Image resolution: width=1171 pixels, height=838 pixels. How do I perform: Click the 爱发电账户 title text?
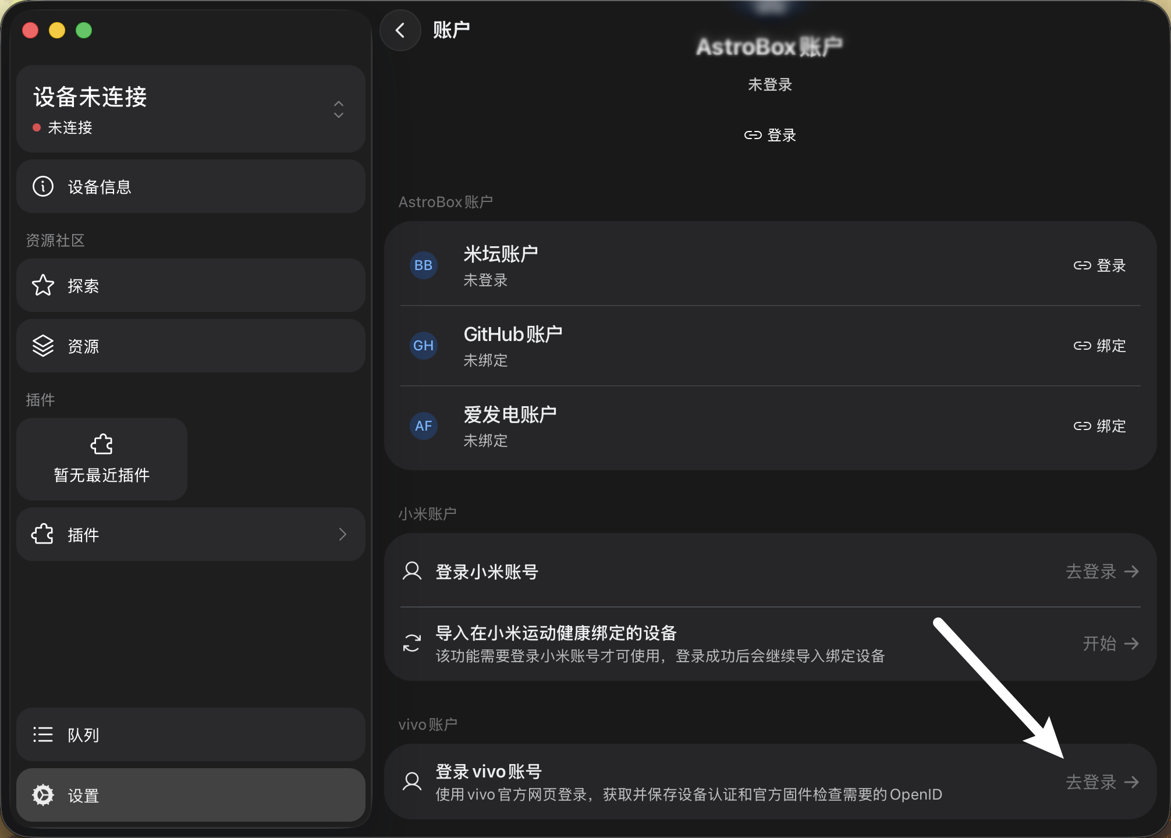click(x=510, y=414)
